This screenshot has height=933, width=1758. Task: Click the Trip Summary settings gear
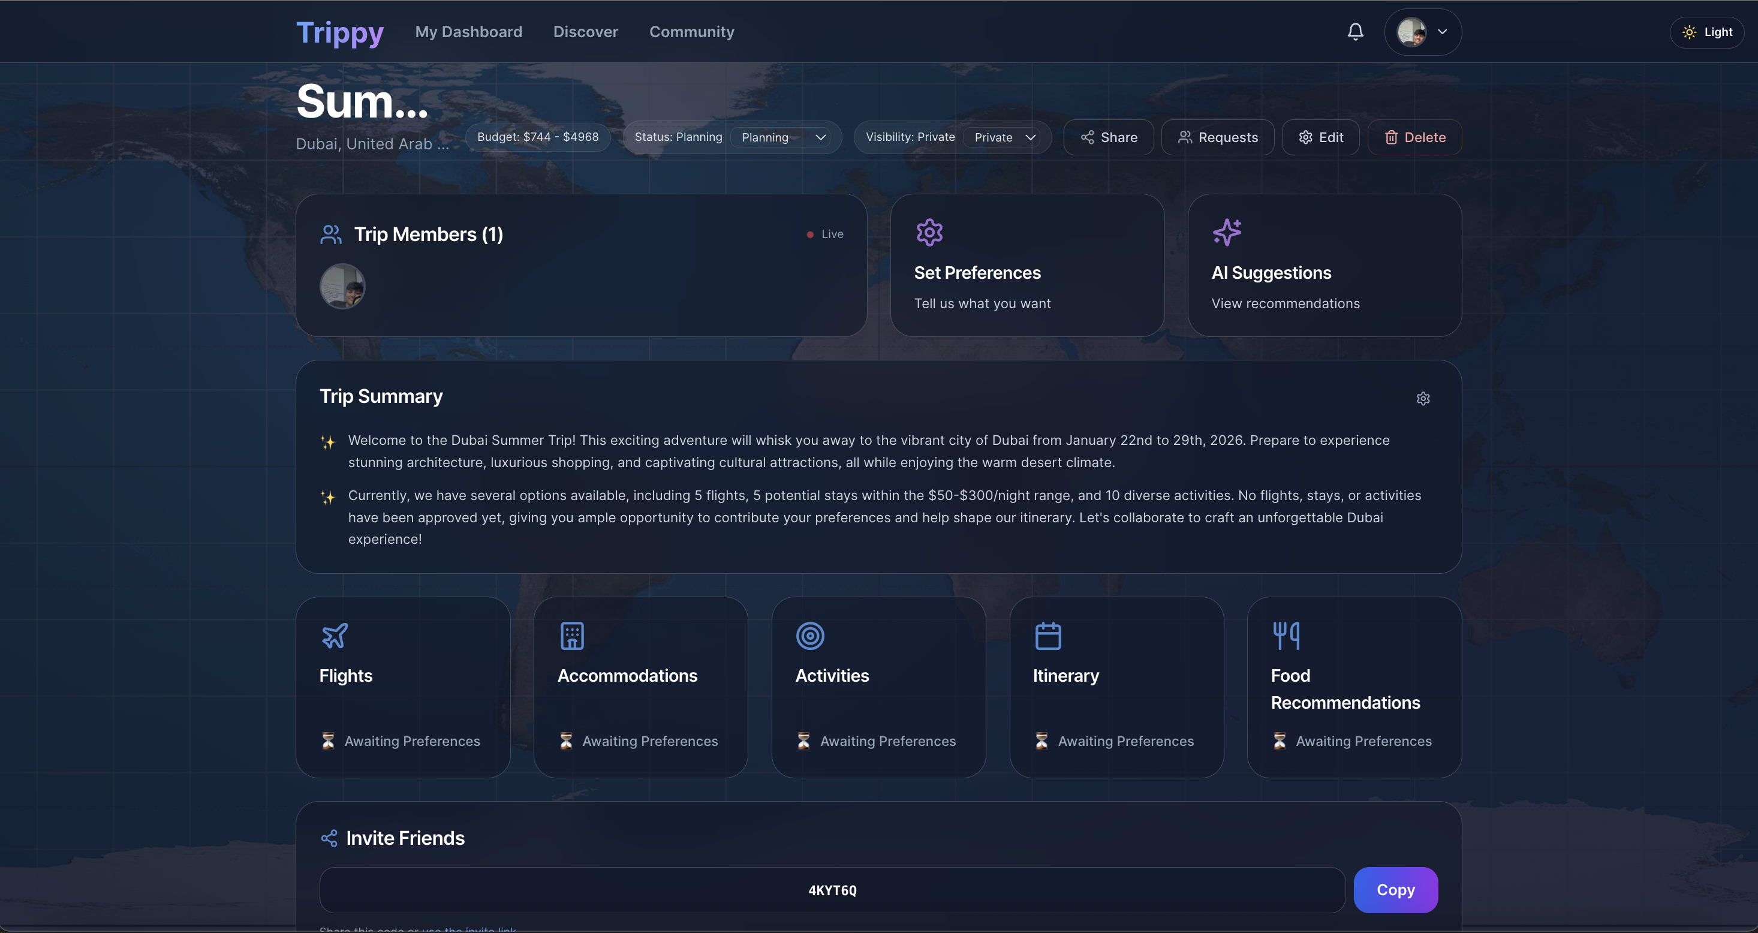[1422, 399]
